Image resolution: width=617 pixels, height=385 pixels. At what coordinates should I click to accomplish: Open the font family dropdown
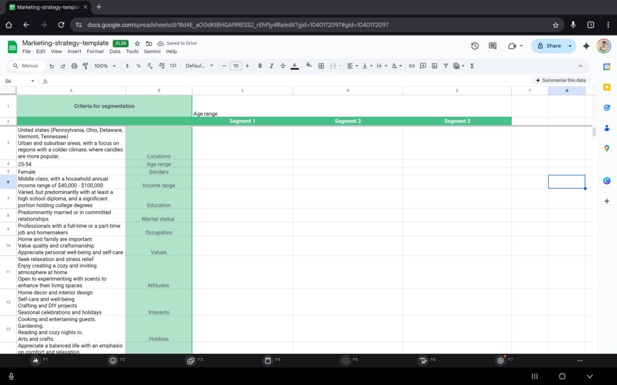tap(199, 66)
